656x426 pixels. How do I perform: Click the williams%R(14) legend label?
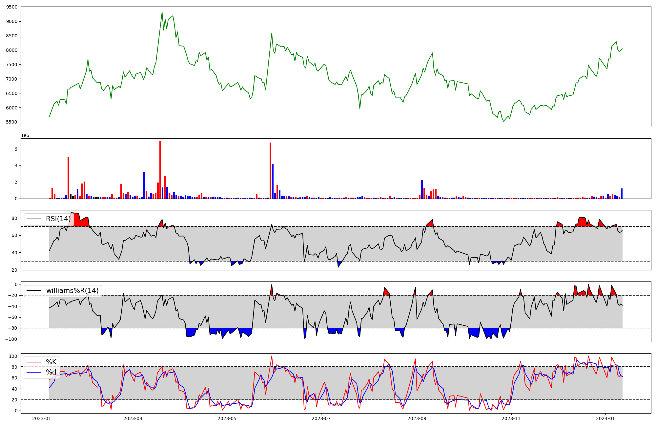coord(72,291)
